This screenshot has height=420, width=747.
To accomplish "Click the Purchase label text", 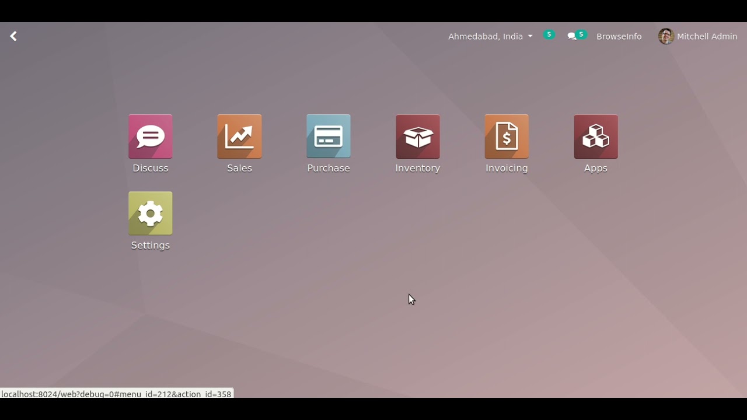I will 329,168.
